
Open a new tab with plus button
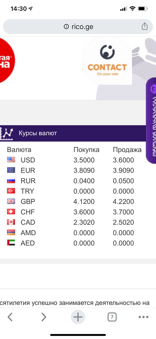click(78, 317)
